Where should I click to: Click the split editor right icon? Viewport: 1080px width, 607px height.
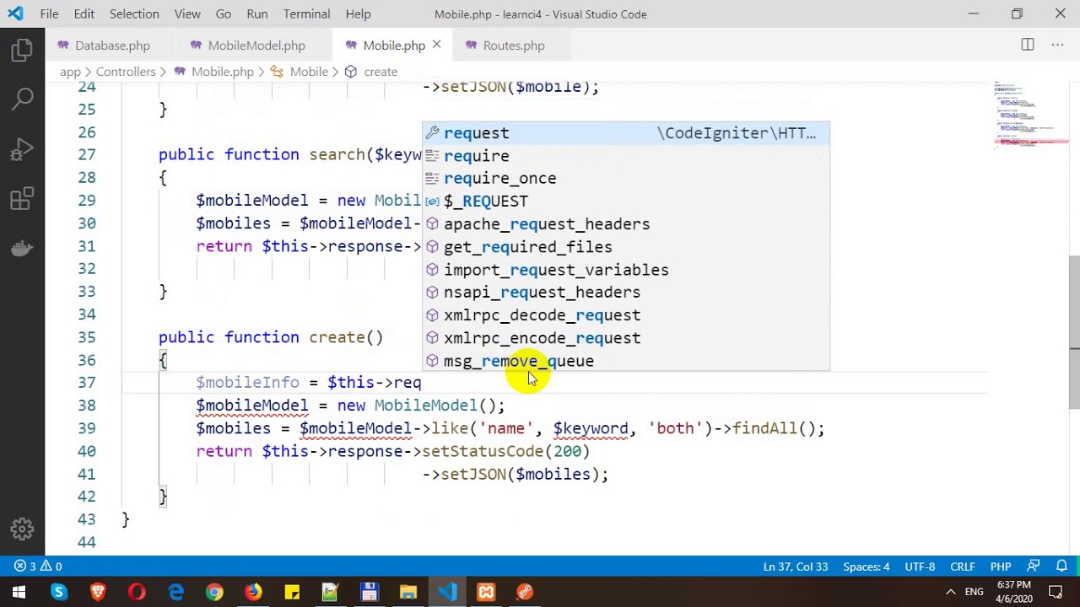(1028, 45)
